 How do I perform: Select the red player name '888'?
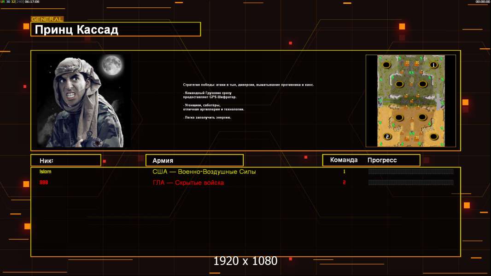[44, 182]
